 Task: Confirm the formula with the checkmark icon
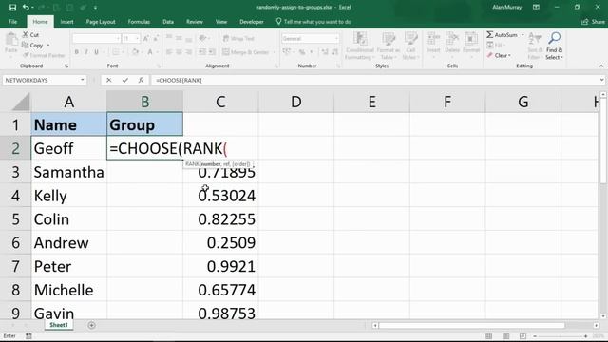124,80
